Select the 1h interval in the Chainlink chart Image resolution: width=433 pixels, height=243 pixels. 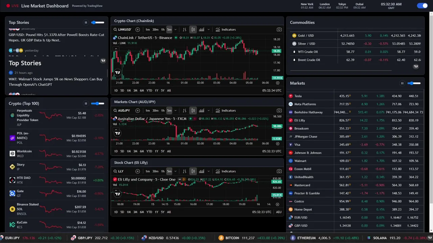pos(163,30)
